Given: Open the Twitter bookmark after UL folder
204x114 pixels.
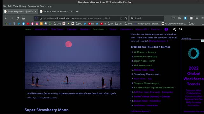Looking at the screenshot, I should pos(85,24).
